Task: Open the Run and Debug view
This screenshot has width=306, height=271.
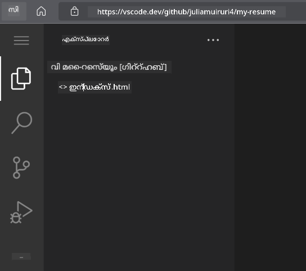Action: click(x=21, y=212)
